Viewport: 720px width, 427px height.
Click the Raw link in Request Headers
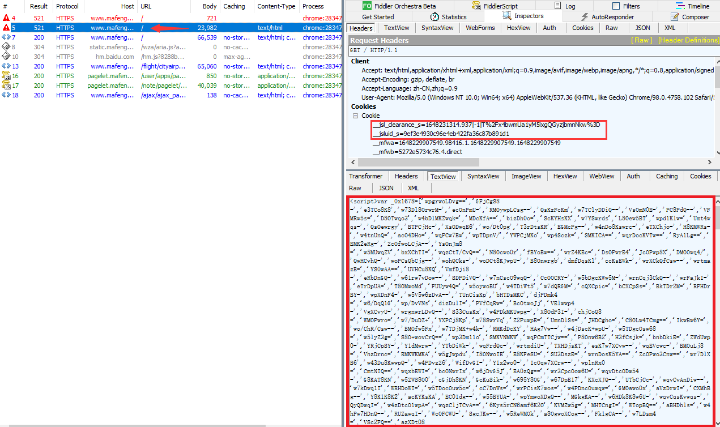(642, 40)
